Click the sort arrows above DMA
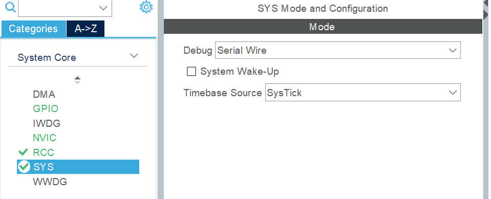The width and height of the screenshot is (491, 199). 78,80
